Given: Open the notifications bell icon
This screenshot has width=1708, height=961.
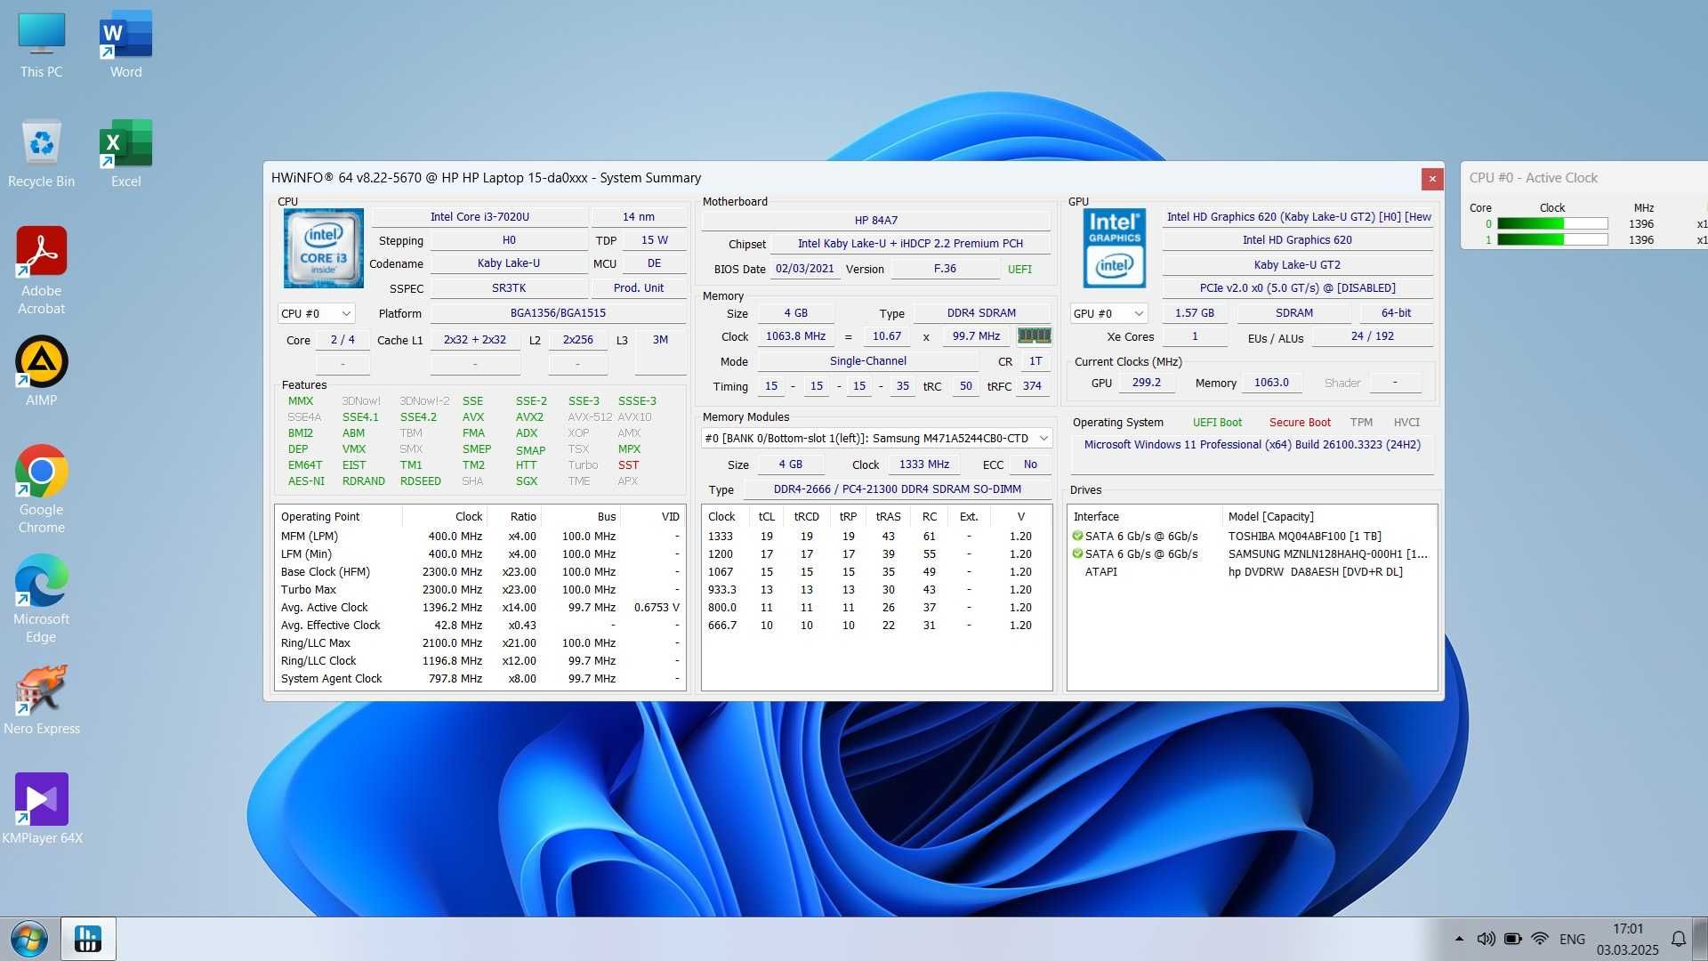Looking at the screenshot, I should click(x=1678, y=939).
